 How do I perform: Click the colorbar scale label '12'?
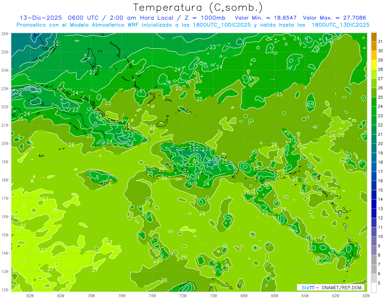click(381, 217)
